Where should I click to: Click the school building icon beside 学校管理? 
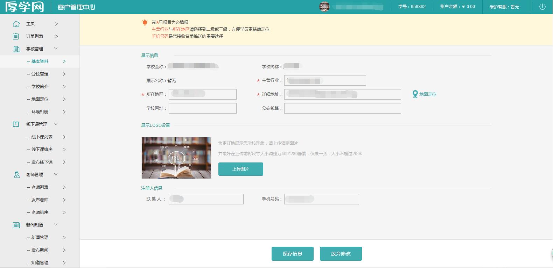pyautogui.click(x=16, y=49)
